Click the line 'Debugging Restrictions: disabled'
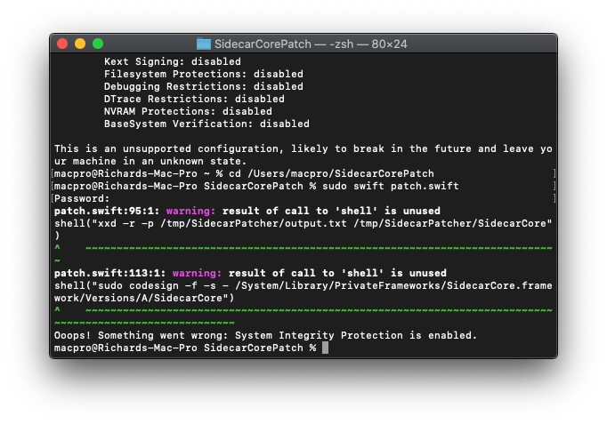Viewport: 607px width, 424px height. [204, 86]
